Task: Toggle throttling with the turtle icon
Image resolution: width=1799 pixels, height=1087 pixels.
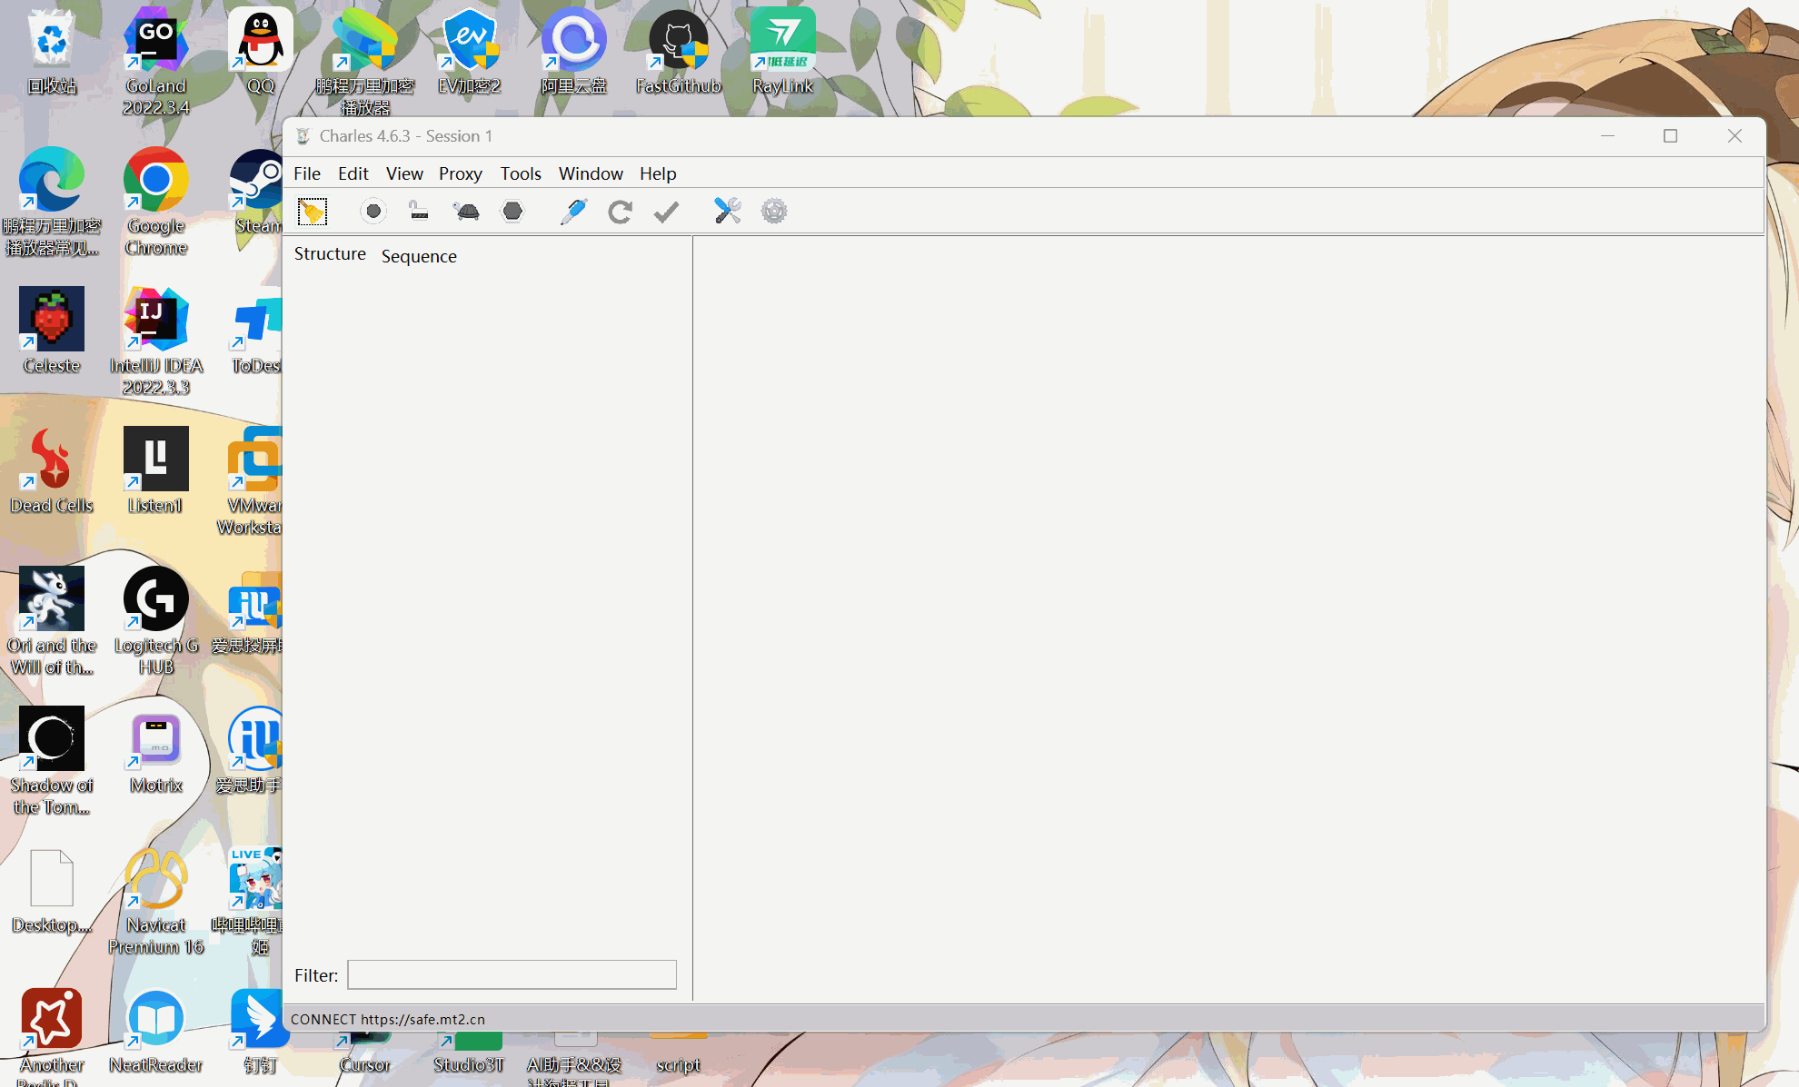Action: click(466, 212)
